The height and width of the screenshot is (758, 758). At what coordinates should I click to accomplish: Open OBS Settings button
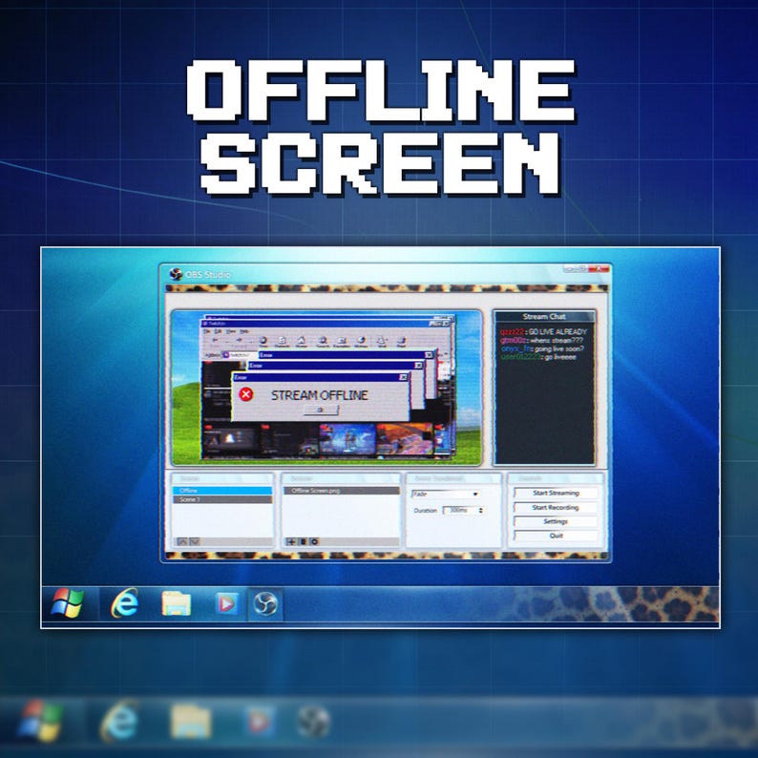[556, 521]
